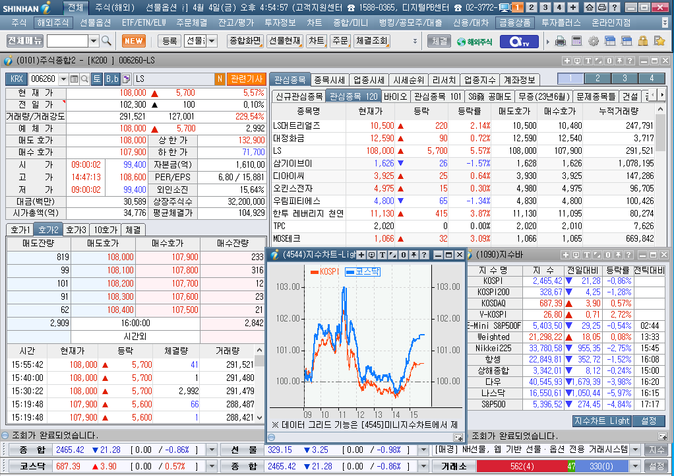This screenshot has width=674, height=476.
Task: Click stock search magnifier beside code field
Action: pyautogui.click(x=84, y=79)
